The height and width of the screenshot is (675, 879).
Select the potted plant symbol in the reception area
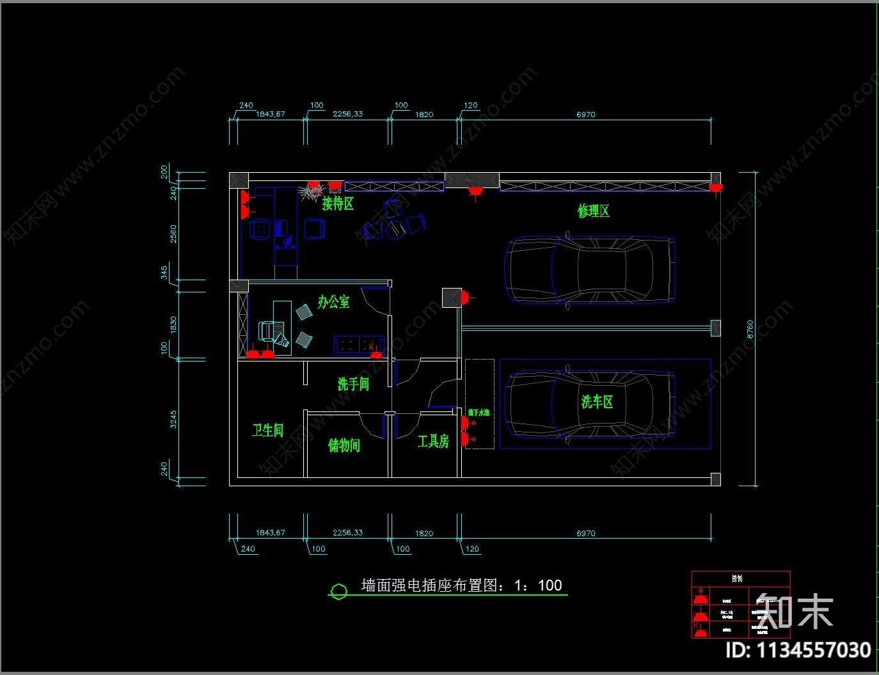[312, 191]
